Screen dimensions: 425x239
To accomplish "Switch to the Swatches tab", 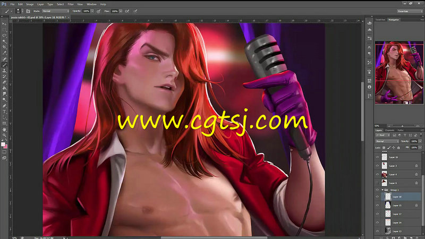I will 380,20.
